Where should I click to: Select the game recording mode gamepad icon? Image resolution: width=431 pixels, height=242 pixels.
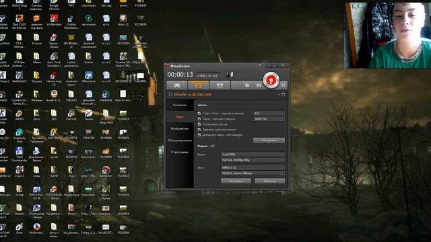(176, 85)
